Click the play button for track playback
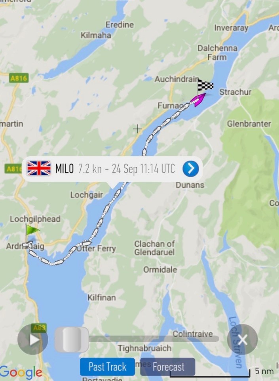The height and width of the screenshot is (381, 279). 33,339
